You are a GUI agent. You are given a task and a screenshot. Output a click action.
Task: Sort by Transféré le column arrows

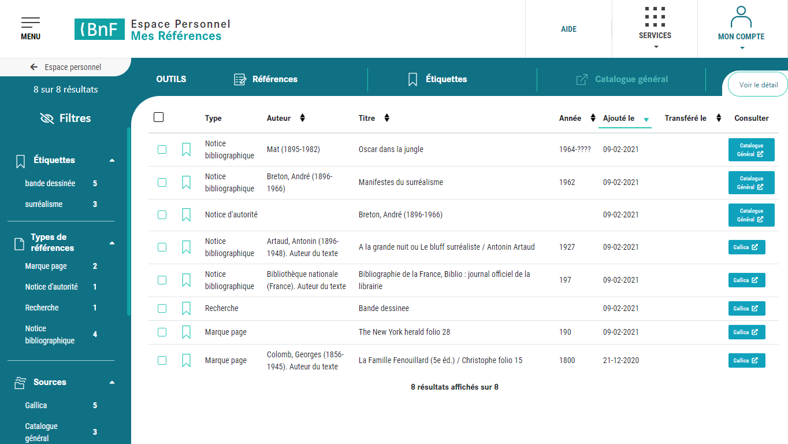(719, 118)
